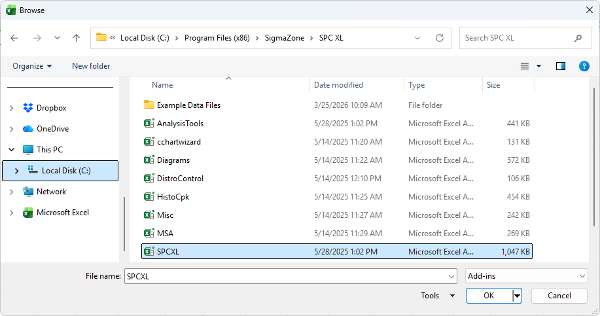Click the 'HistoCpk' file name
The width and height of the screenshot is (600, 316).
[x=173, y=197]
